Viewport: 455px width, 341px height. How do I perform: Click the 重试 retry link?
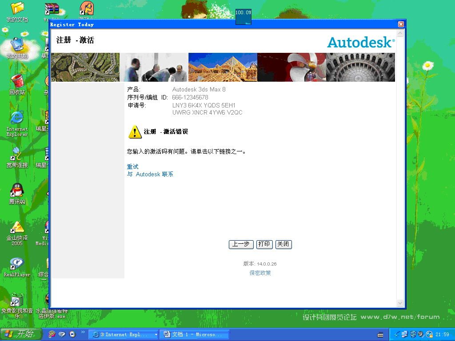(132, 167)
